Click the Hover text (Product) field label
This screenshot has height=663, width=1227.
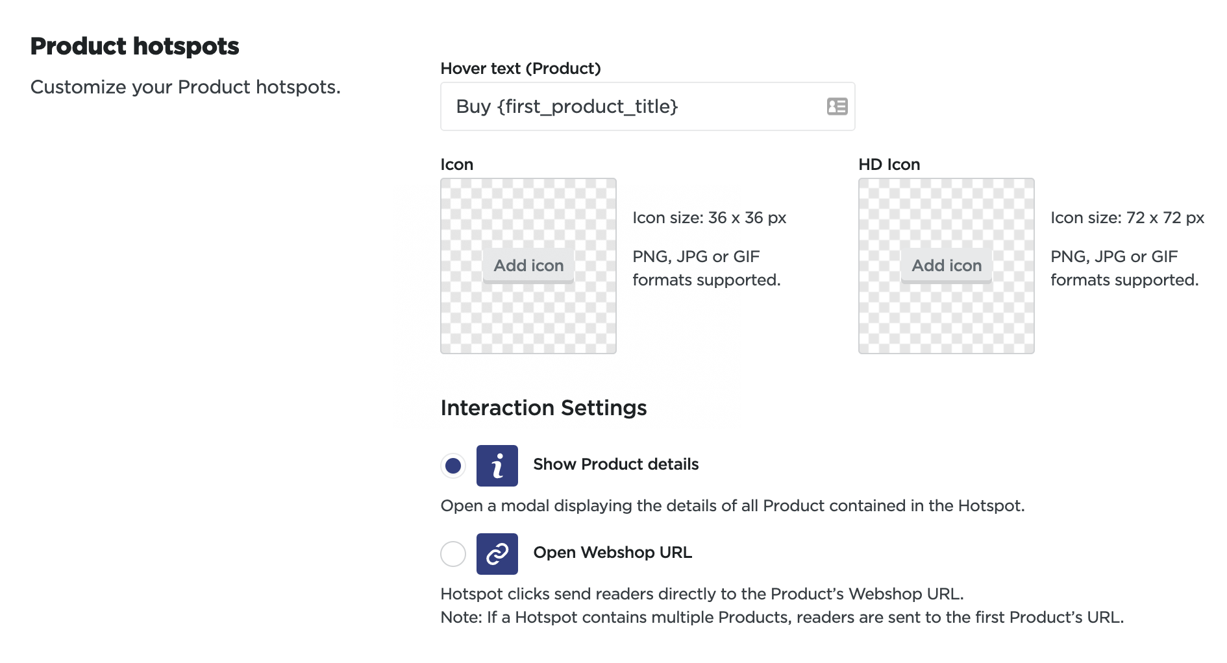pyautogui.click(x=521, y=69)
